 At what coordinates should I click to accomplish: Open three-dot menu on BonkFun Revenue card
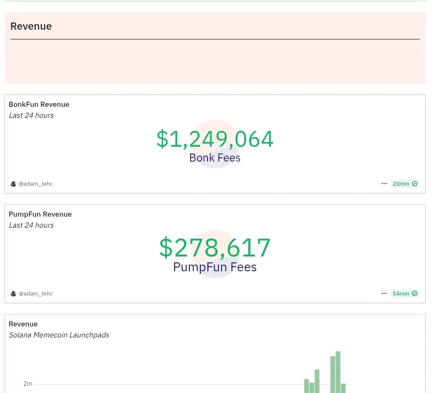click(384, 184)
